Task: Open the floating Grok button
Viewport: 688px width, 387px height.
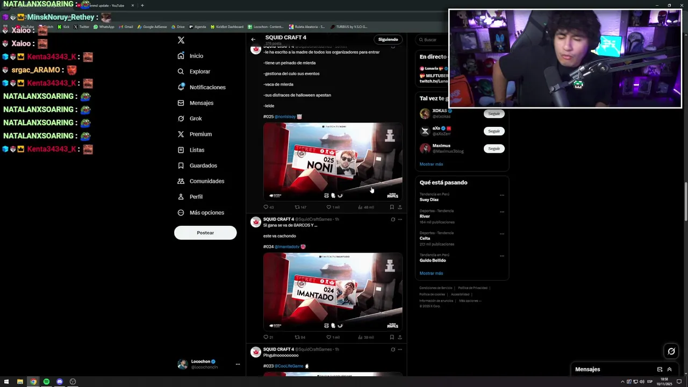Action: 671,352
